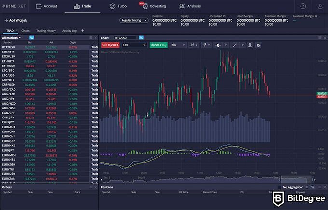Open chart settings gear icon
This screenshot has height=210, width=328.
pyautogui.click(x=258, y=45)
